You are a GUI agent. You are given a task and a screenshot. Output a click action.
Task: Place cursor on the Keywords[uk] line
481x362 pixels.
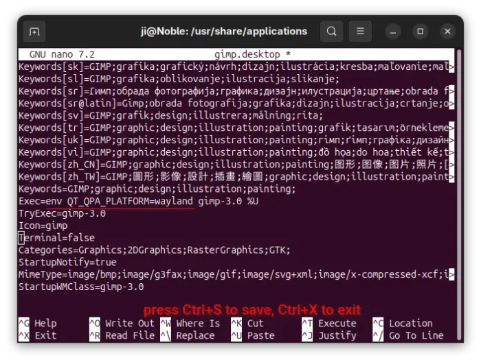point(236,140)
